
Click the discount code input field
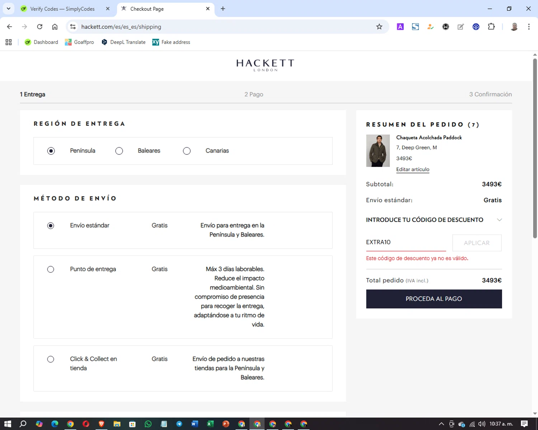406,243
